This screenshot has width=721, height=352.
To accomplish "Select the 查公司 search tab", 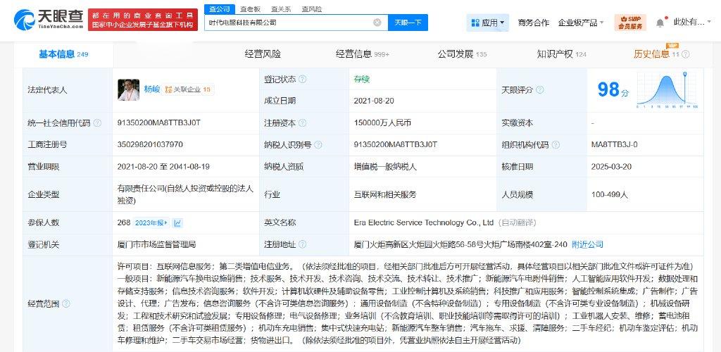I will pos(220,9).
